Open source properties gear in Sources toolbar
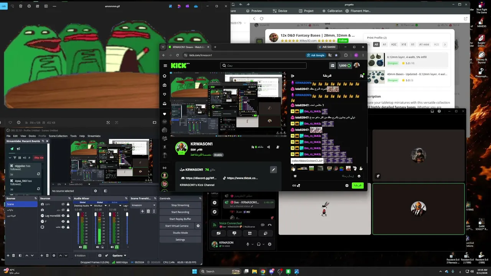The width and height of the screenshot is (491, 276). point(54,255)
